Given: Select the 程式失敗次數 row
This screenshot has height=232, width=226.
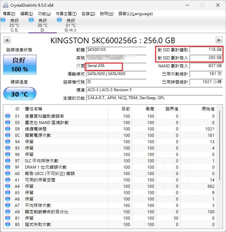Looking at the screenshot, I should [x=110, y=224].
